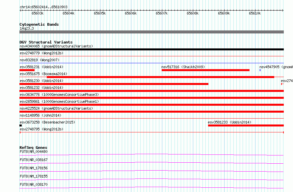This screenshot has width=293, height=192.
Task: Select the 14q23.3 band label
Action: 27,28
